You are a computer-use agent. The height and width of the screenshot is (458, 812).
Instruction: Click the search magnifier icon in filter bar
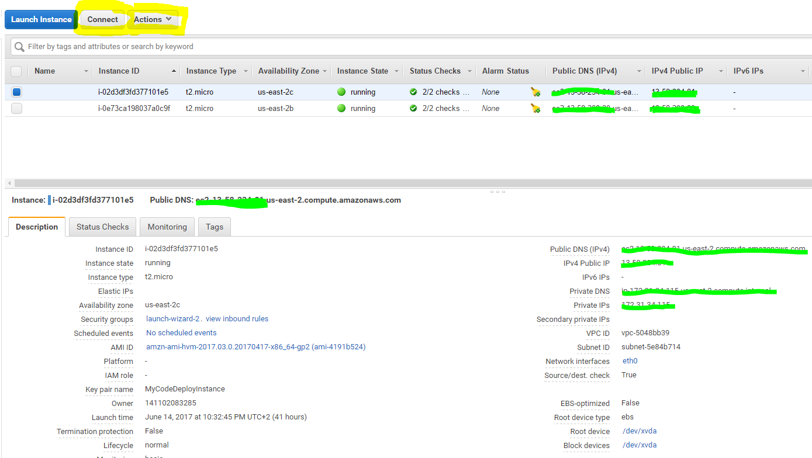coord(19,47)
